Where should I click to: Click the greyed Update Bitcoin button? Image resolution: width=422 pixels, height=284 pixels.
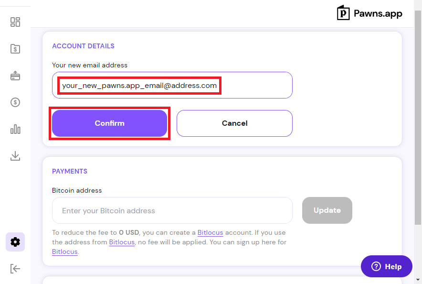pos(327,210)
